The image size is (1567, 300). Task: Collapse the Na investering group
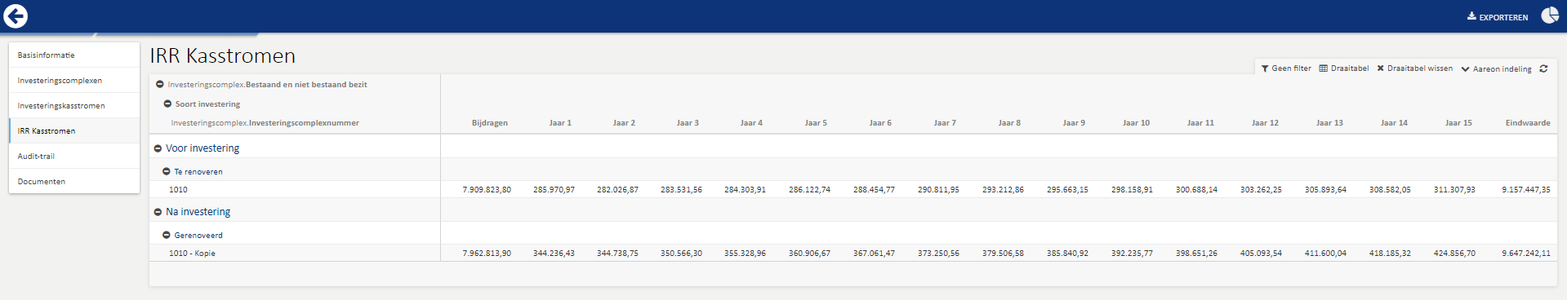[158, 212]
